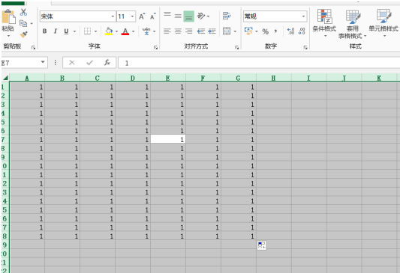400x273 pixels.
Task: Select column A header
Action: (x=27, y=78)
